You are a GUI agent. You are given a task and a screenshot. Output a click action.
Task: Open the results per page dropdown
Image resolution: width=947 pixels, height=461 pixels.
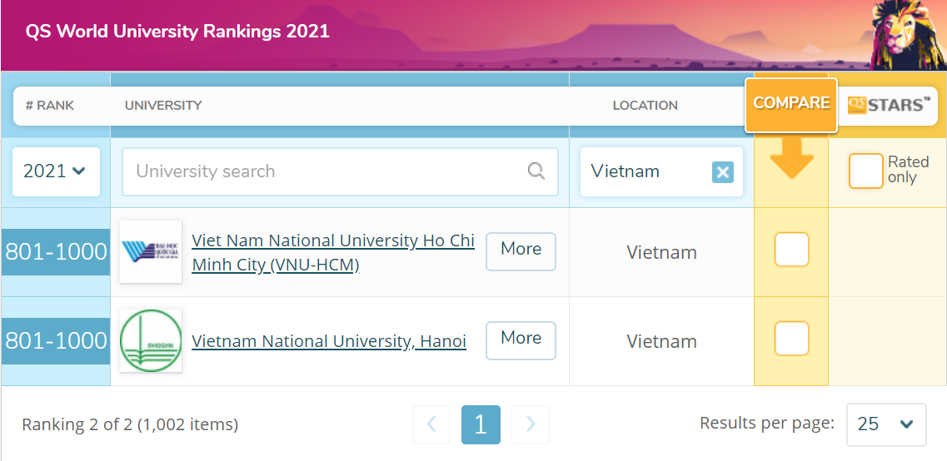[885, 424]
